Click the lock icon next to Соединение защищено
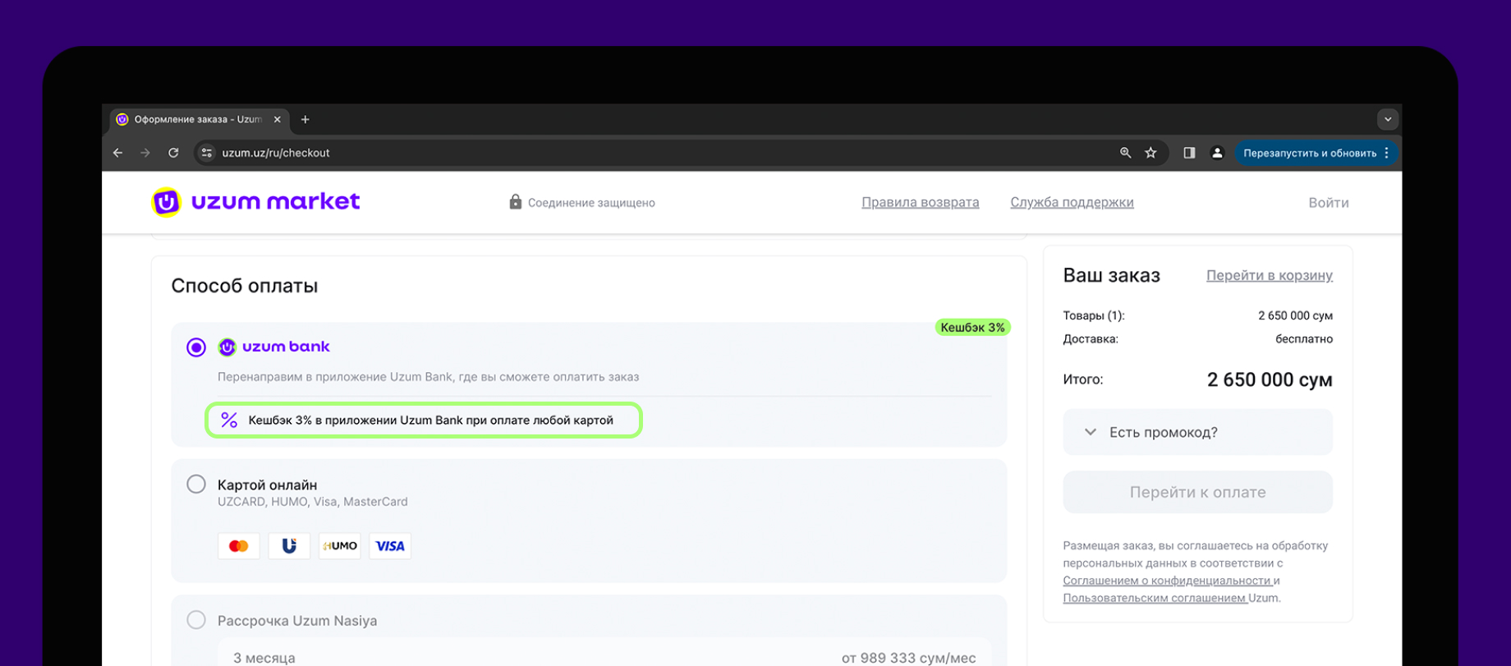The height and width of the screenshot is (666, 1511). tap(515, 201)
